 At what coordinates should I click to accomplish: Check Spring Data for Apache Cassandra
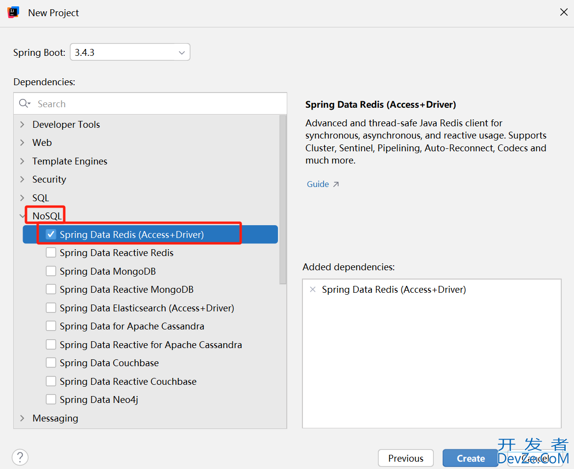coord(51,326)
